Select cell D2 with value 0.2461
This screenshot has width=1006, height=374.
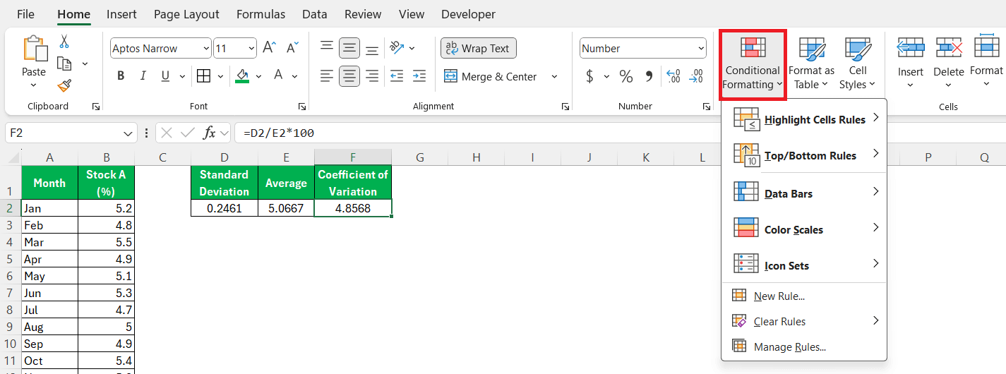coord(224,208)
